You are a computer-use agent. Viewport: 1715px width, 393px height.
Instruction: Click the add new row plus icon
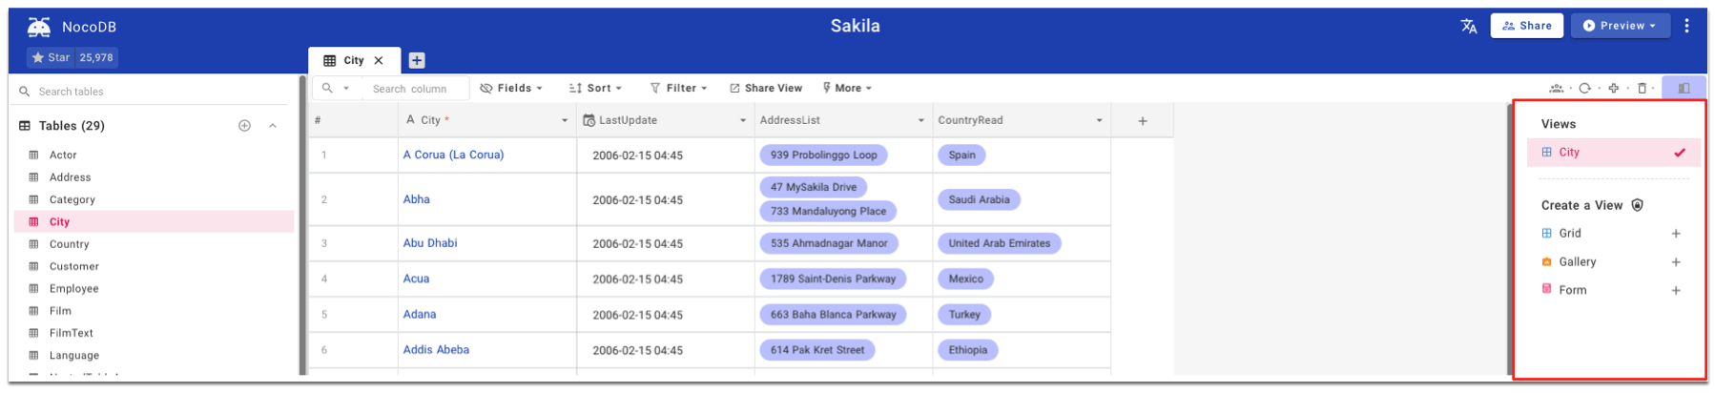coord(1614,89)
